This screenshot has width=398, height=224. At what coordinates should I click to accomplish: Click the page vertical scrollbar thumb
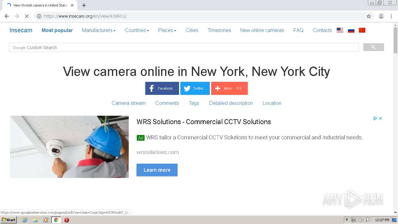(x=396, y=40)
